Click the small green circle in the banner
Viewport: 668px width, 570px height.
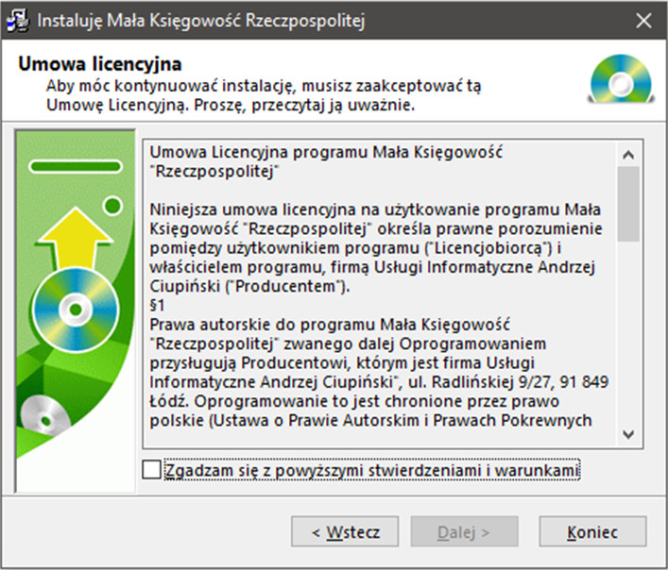(112, 205)
